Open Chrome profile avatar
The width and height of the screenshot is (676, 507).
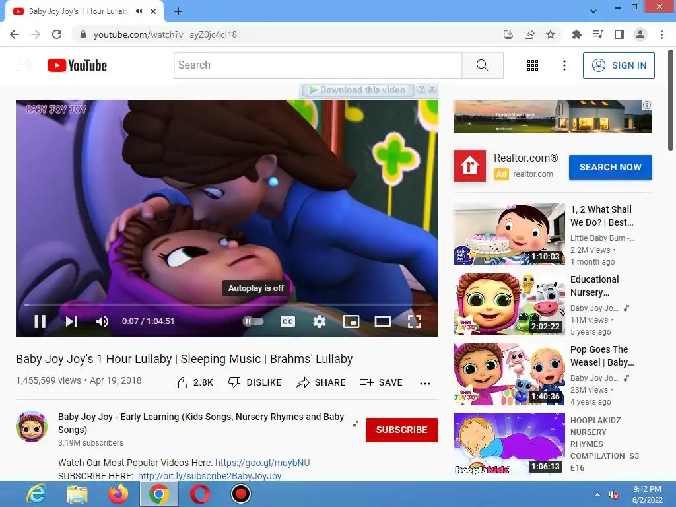click(x=640, y=34)
